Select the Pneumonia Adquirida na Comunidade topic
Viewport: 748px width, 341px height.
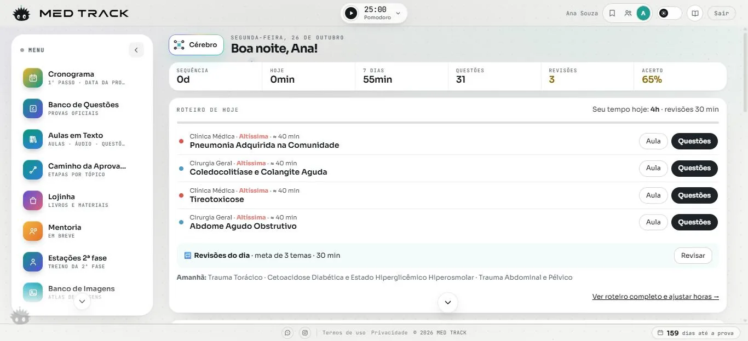click(264, 145)
